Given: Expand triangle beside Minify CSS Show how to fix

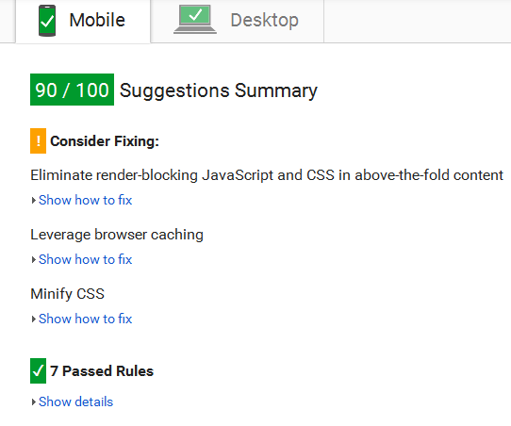Looking at the screenshot, I should coord(33,319).
